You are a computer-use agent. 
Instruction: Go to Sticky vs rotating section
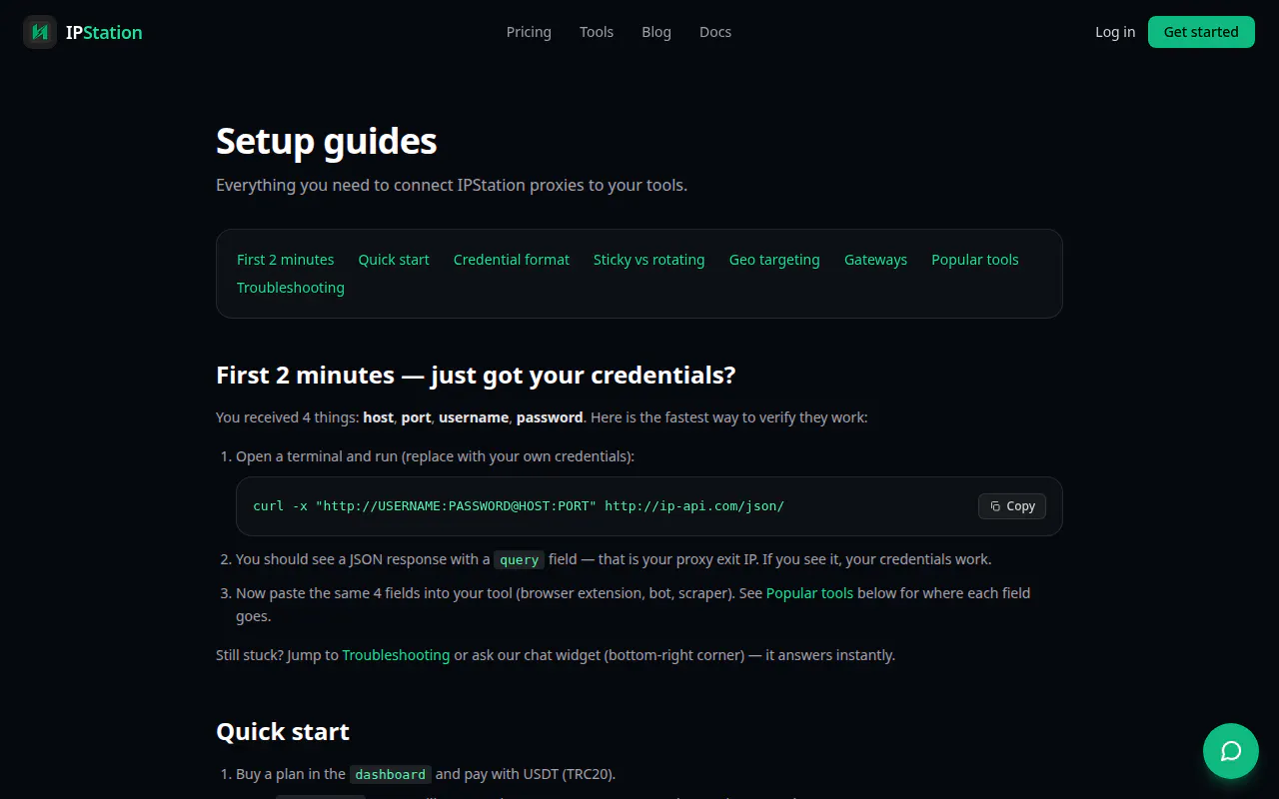(x=649, y=260)
